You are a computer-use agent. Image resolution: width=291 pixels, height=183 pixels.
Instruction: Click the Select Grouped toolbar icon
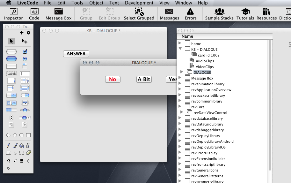(139, 14)
